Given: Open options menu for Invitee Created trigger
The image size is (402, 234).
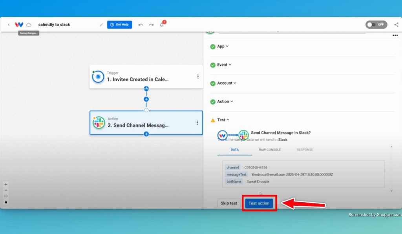Looking at the screenshot, I should (x=198, y=76).
